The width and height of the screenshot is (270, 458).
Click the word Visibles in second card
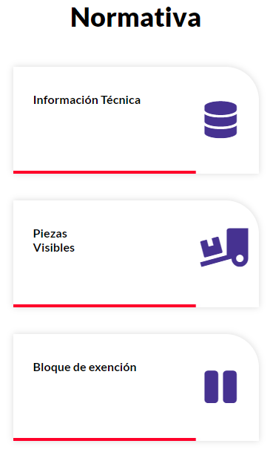point(54,248)
